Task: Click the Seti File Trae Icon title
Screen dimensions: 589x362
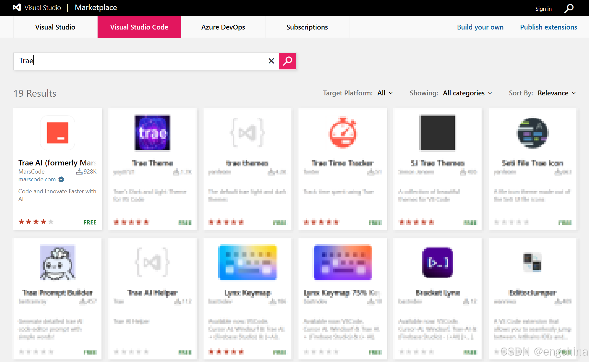Action: click(x=533, y=163)
